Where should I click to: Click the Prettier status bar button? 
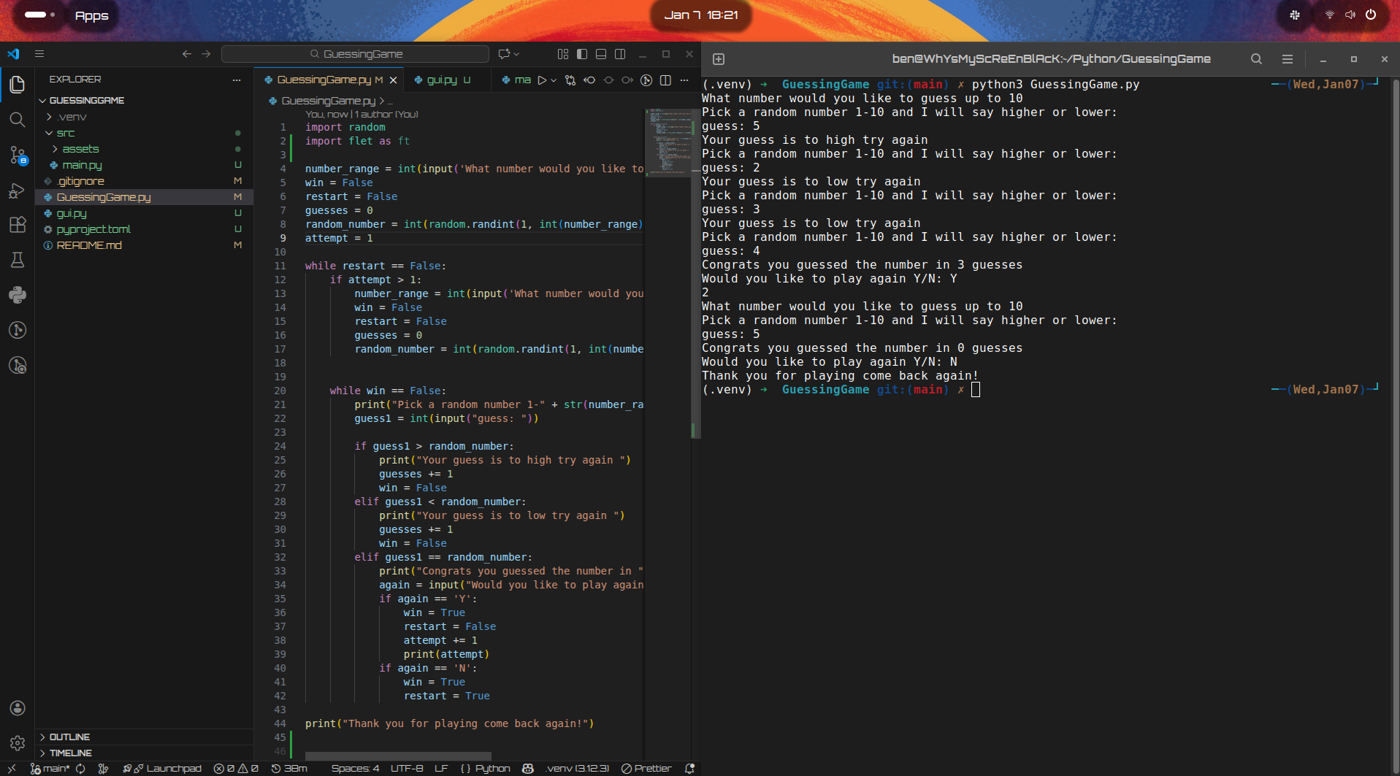tap(646, 768)
